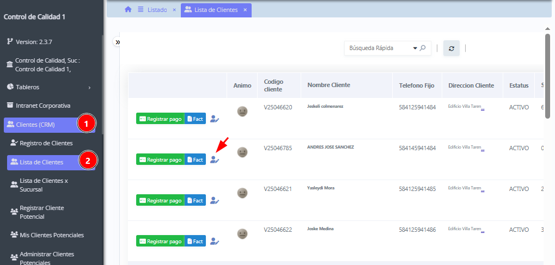Click mood face icon for Yasleydi Mora
The width and height of the screenshot is (555, 265).
click(242, 193)
